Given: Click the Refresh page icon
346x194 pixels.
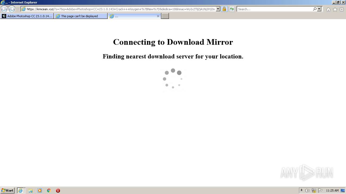Looking at the screenshot, I should pos(232,9).
